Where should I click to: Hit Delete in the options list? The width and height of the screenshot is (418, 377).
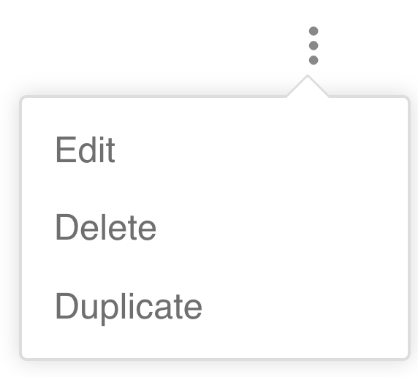(x=105, y=227)
